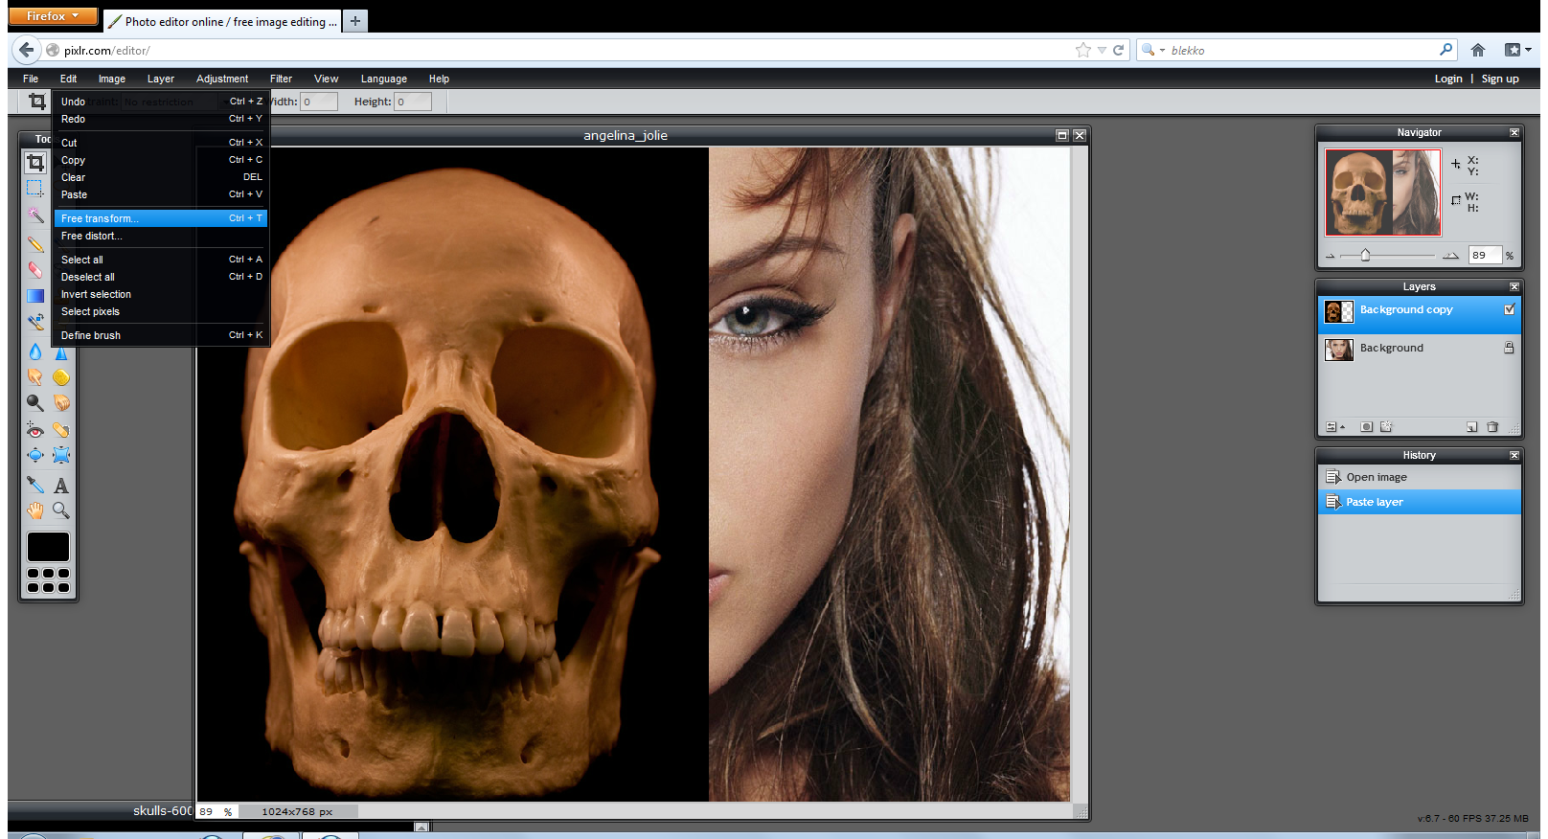The height and width of the screenshot is (839, 1548).
Task: Open the Filter menu
Action: click(281, 79)
